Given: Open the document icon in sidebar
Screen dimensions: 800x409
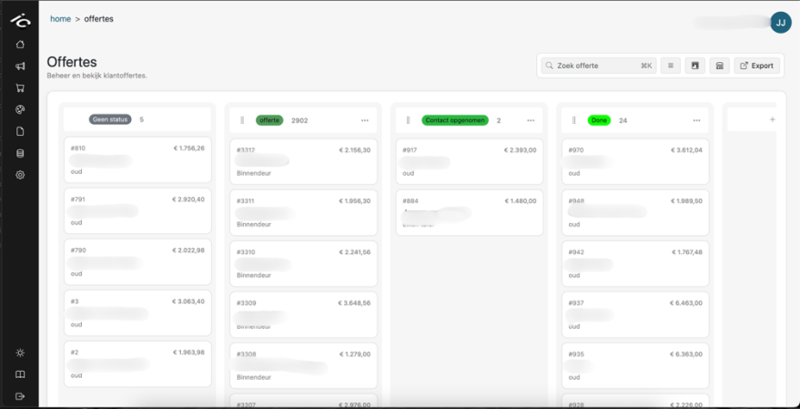Looking at the screenshot, I should click(x=20, y=132).
